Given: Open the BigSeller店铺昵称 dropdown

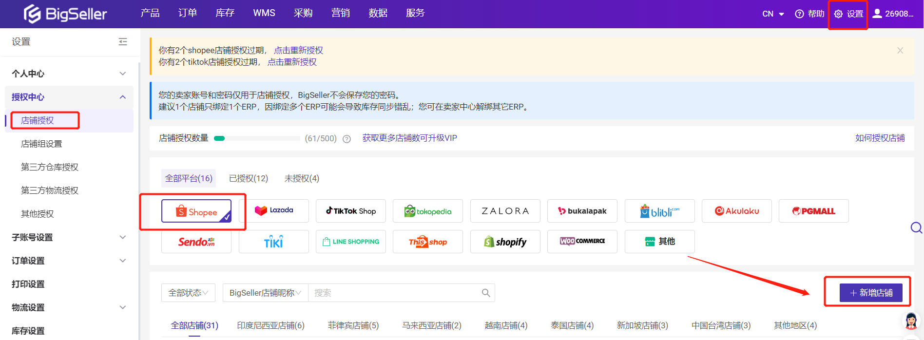Looking at the screenshot, I should click(x=265, y=293).
